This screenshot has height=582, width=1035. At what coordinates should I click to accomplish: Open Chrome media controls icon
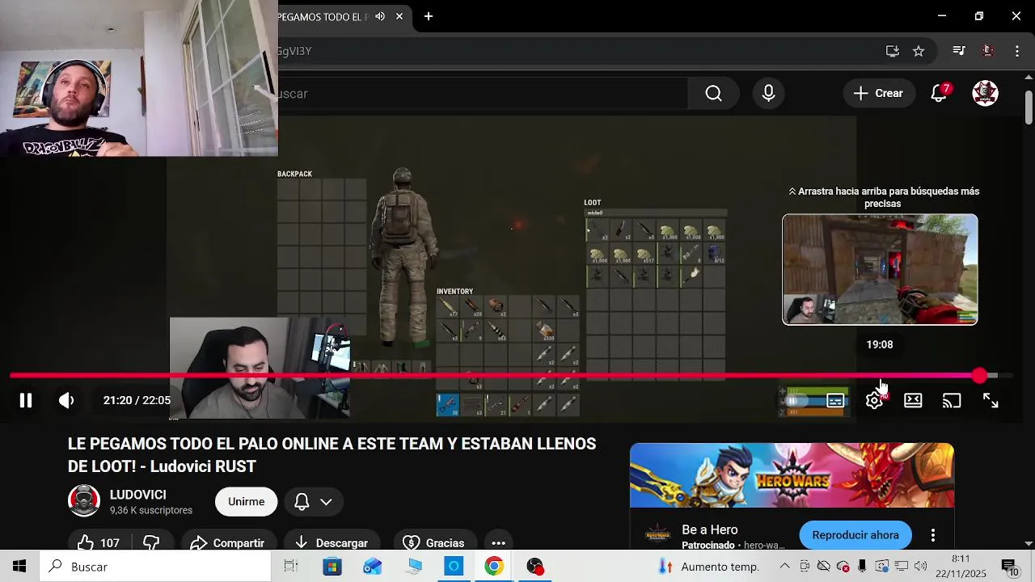point(959,51)
